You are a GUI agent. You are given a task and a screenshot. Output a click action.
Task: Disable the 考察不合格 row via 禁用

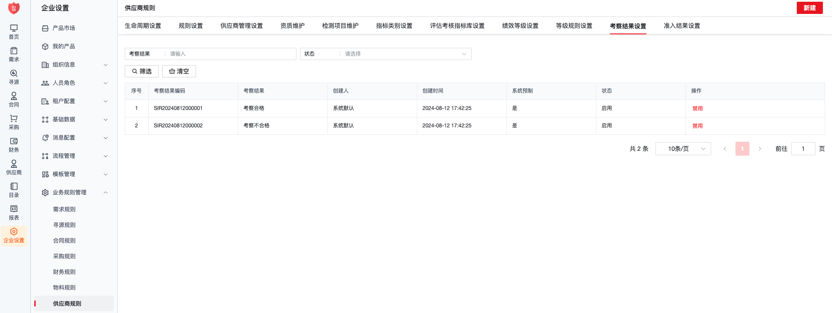pyautogui.click(x=698, y=126)
